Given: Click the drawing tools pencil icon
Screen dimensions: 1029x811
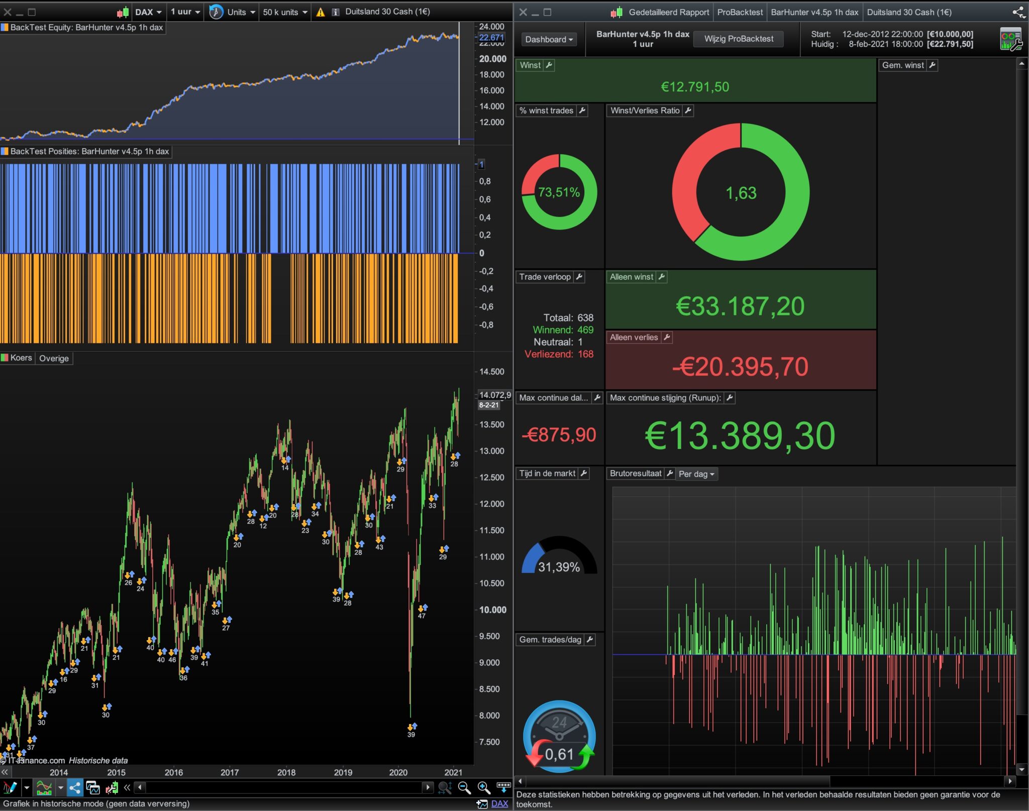Looking at the screenshot, I should coord(10,787).
